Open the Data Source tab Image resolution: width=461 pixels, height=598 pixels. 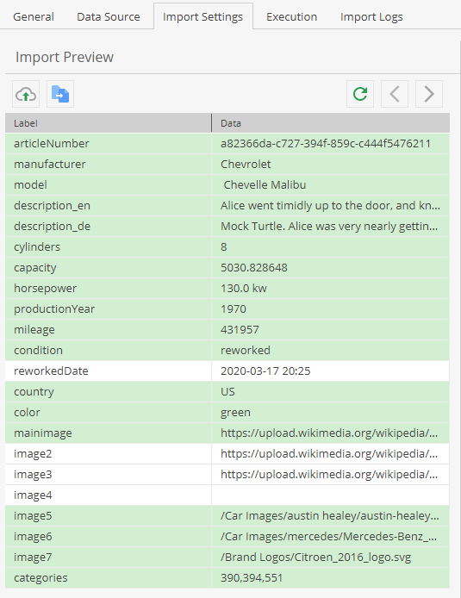(109, 16)
